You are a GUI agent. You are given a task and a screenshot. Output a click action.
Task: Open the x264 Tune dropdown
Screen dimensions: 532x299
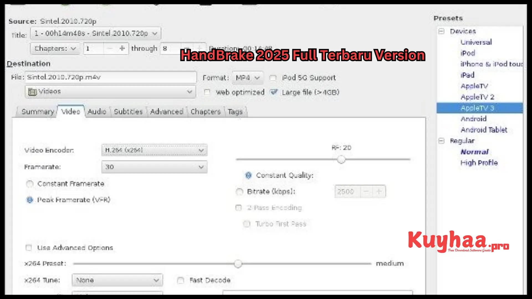coord(117,280)
